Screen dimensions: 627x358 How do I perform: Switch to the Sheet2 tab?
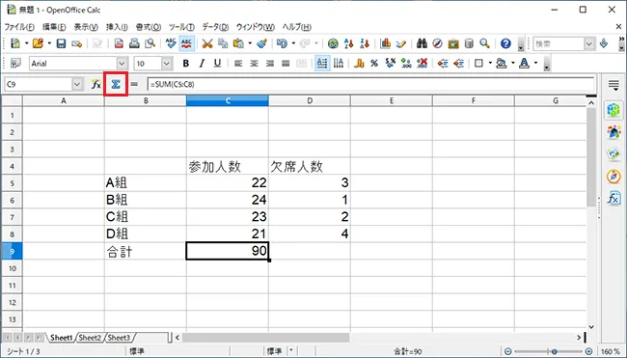(90, 338)
